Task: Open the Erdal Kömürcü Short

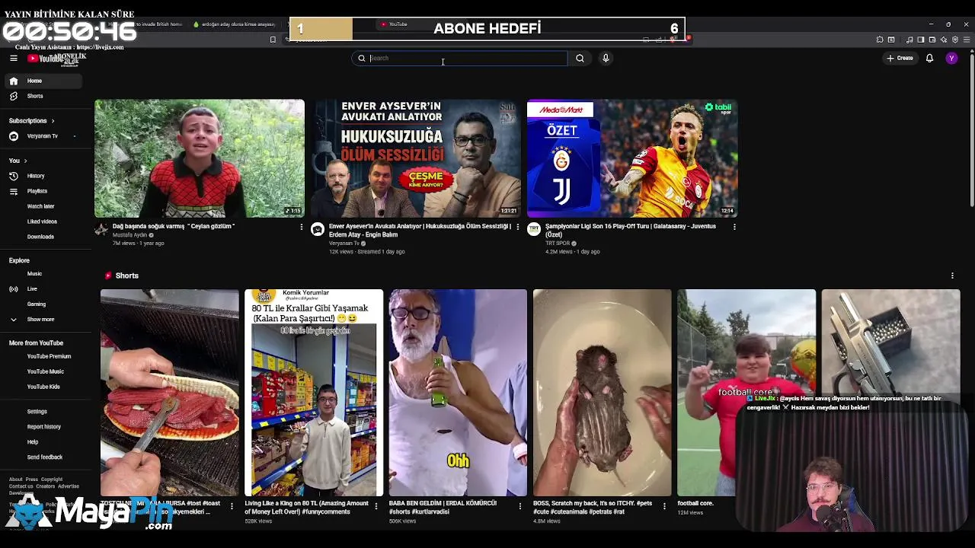Action: [x=458, y=393]
